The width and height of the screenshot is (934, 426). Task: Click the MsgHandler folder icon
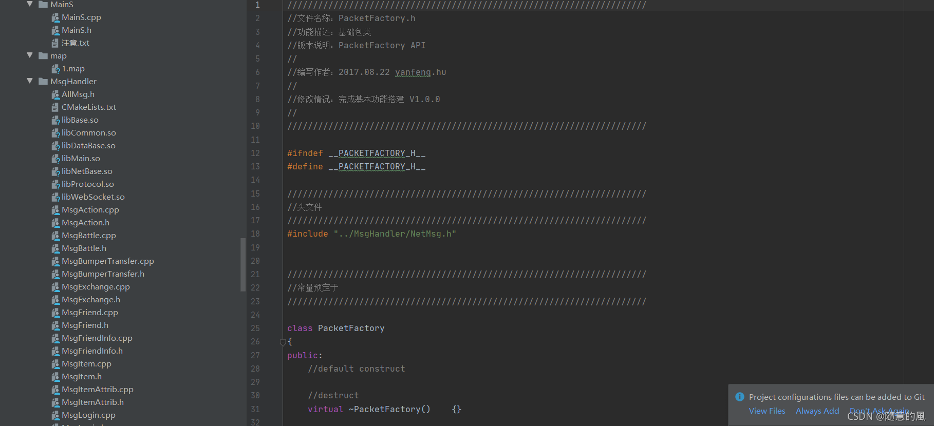43,81
